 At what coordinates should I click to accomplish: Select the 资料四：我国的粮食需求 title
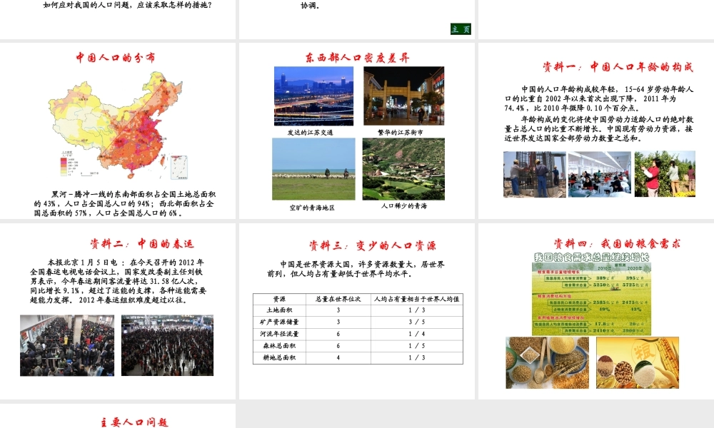(617, 243)
